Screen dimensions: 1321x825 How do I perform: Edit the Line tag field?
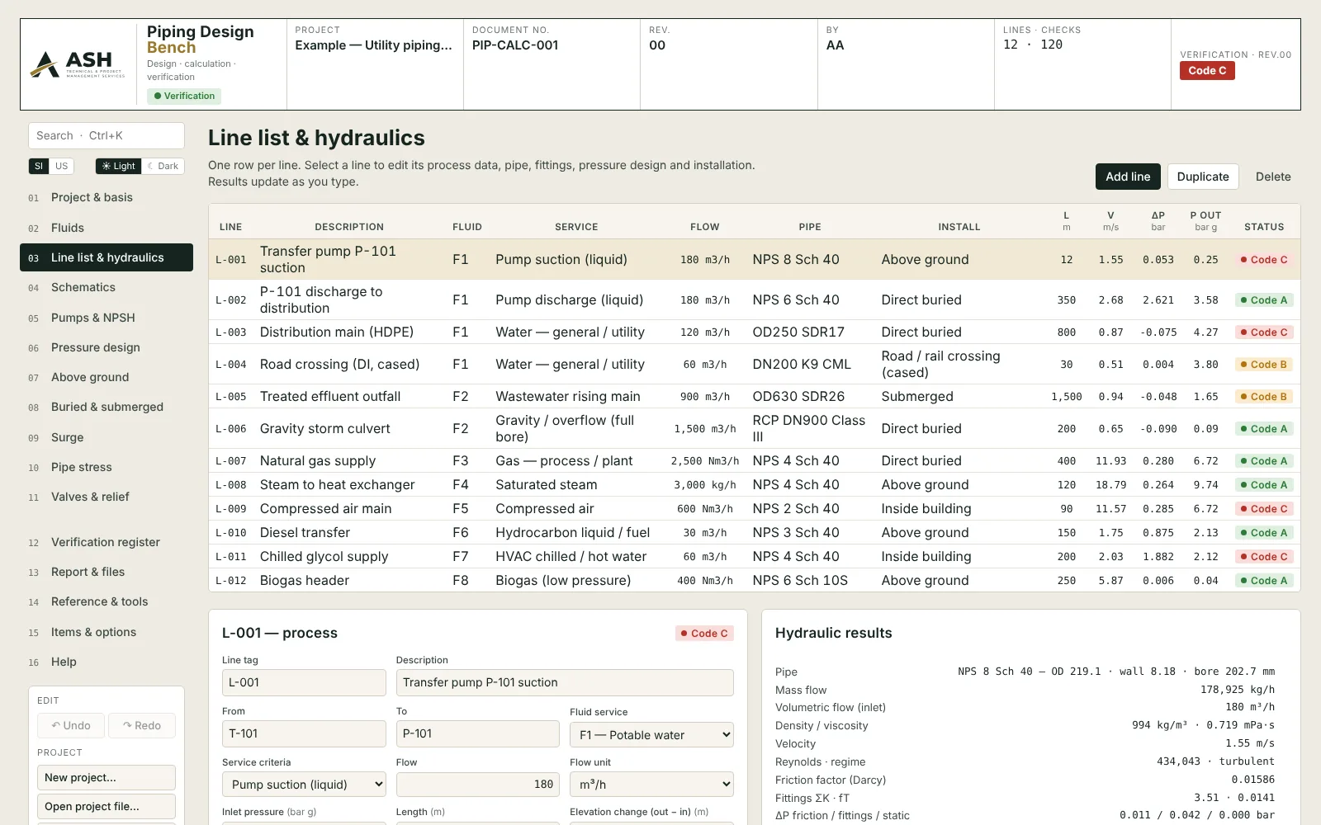point(304,682)
